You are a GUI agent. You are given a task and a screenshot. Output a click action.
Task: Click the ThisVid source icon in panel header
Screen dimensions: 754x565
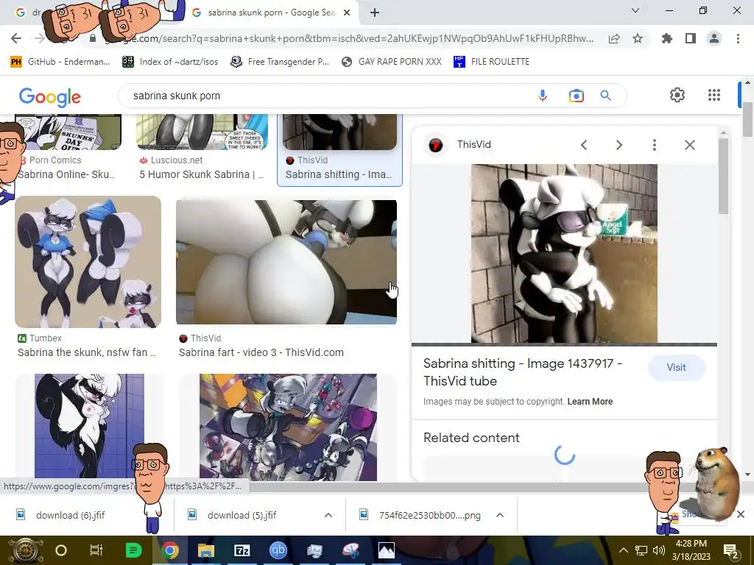tap(436, 145)
